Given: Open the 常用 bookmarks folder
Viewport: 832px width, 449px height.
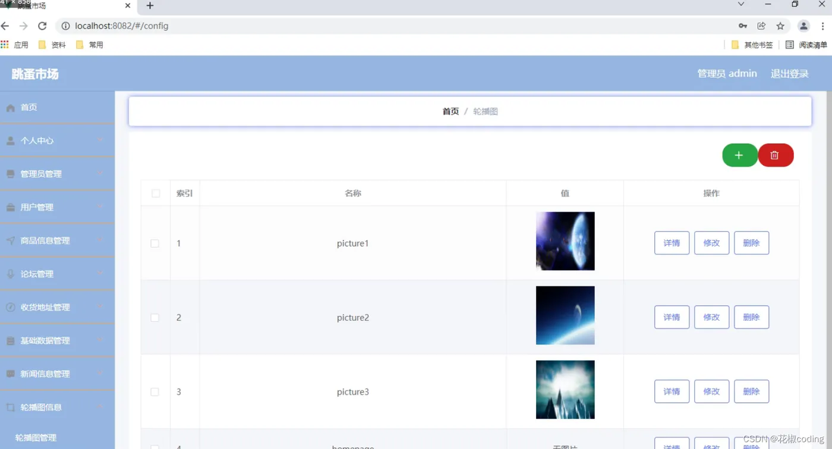Looking at the screenshot, I should (90, 45).
